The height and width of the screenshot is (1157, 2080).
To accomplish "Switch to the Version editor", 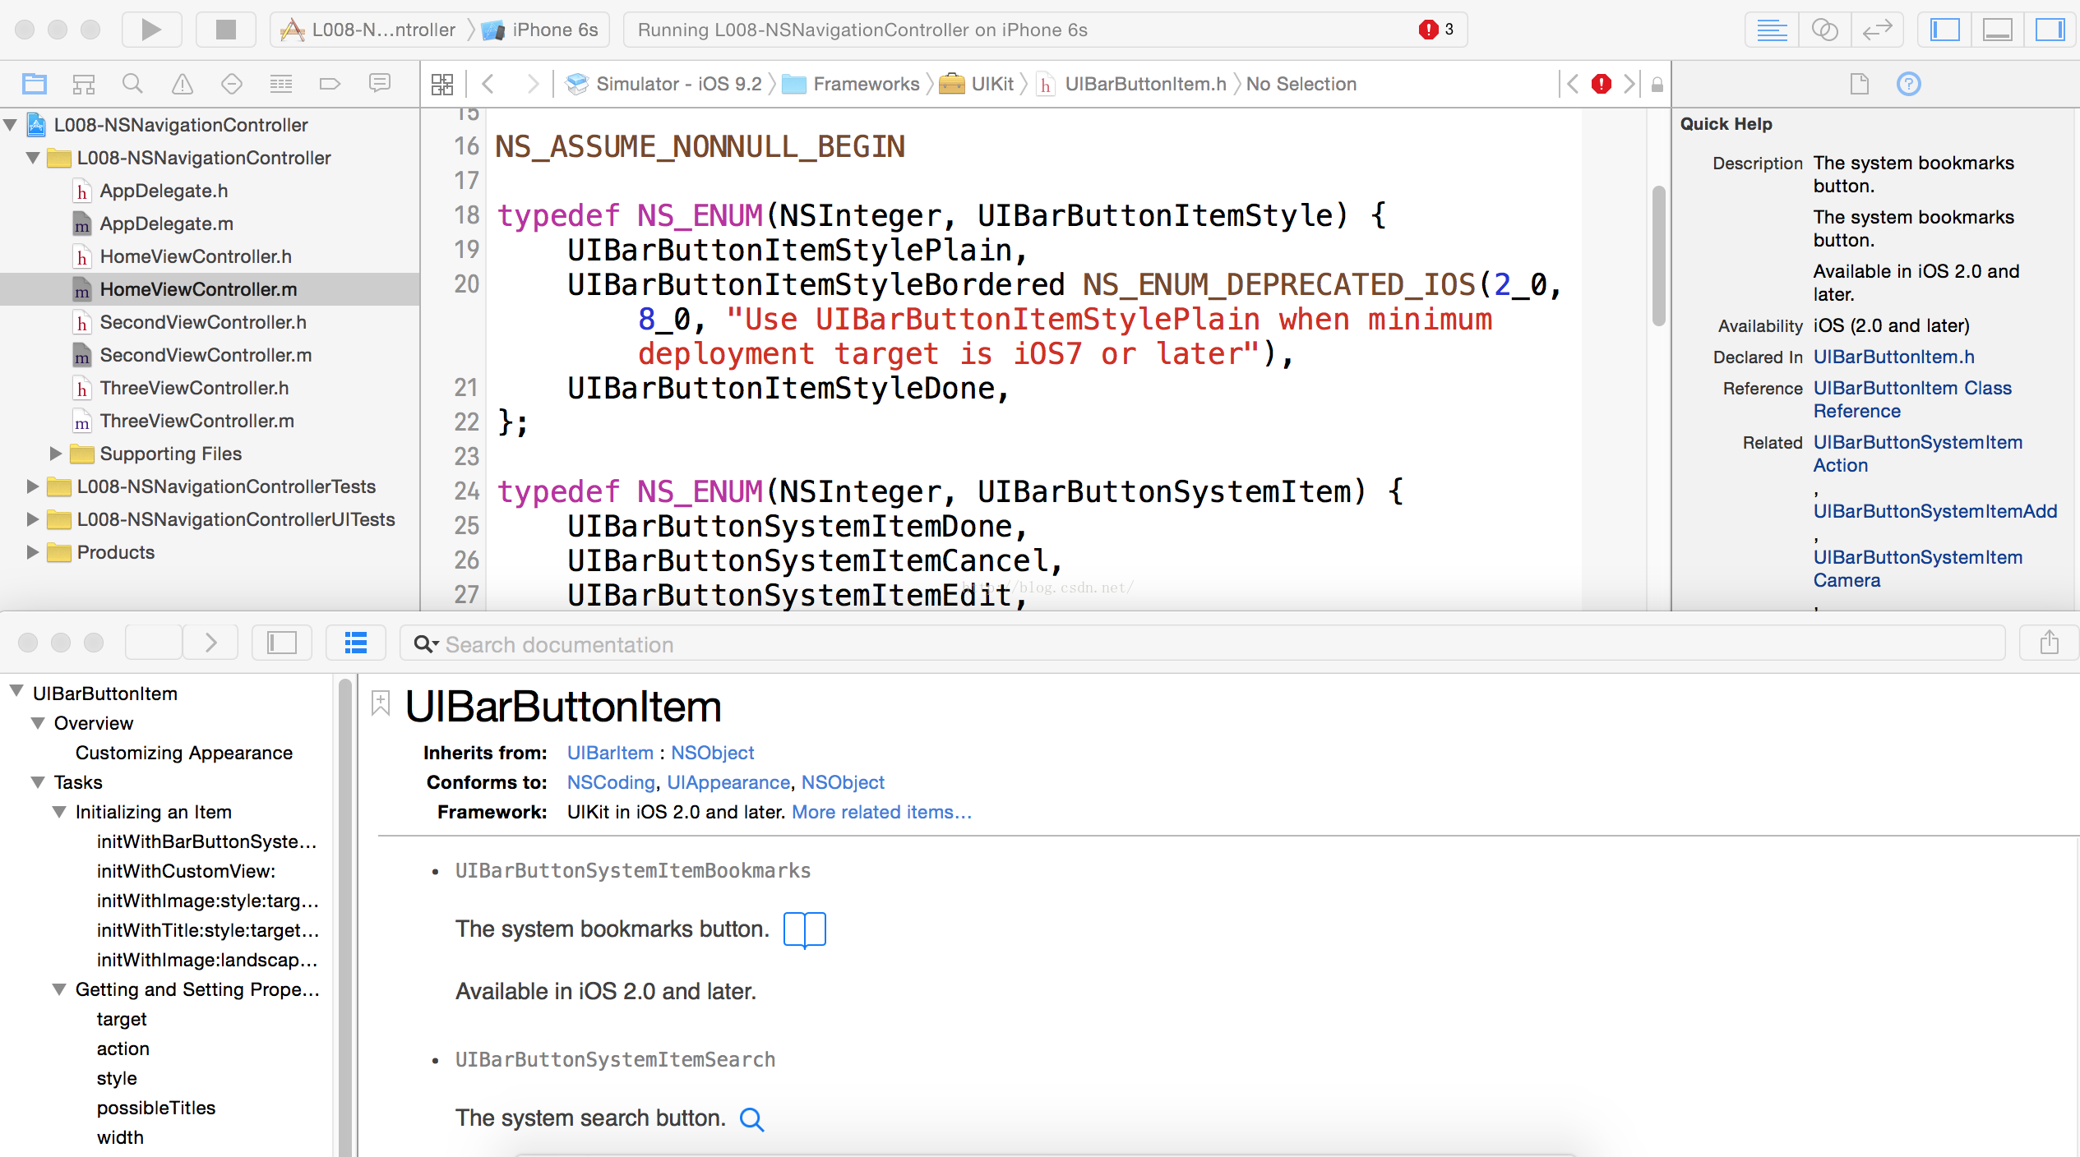I will pos(1877,30).
